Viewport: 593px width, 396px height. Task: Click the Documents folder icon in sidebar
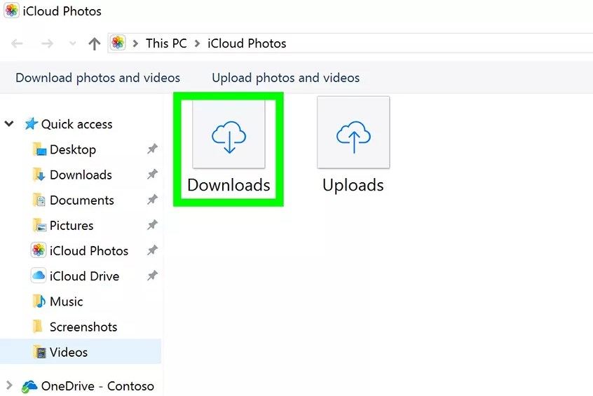click(x=39, y=200)
